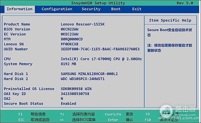Go to the Boot tab

click(116, 9)
